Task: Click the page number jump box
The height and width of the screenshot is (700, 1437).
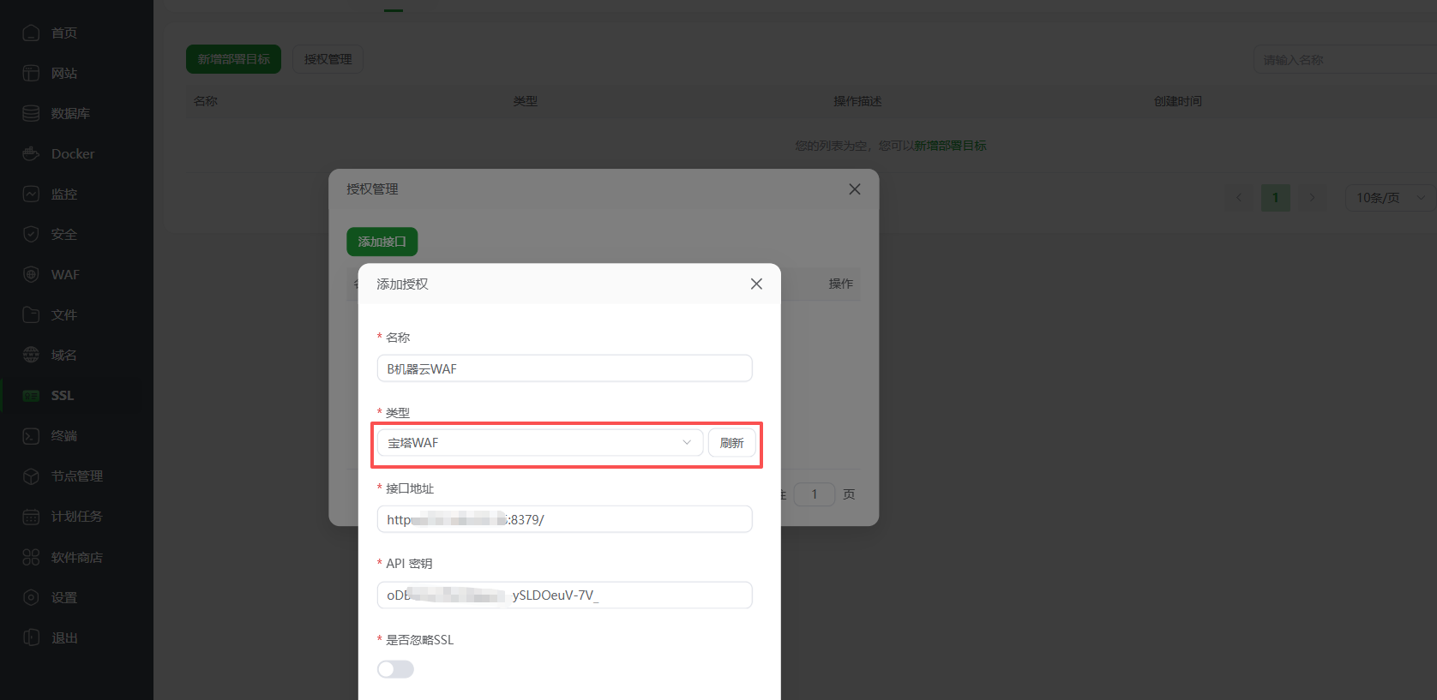Action: (x=815, y=494)
